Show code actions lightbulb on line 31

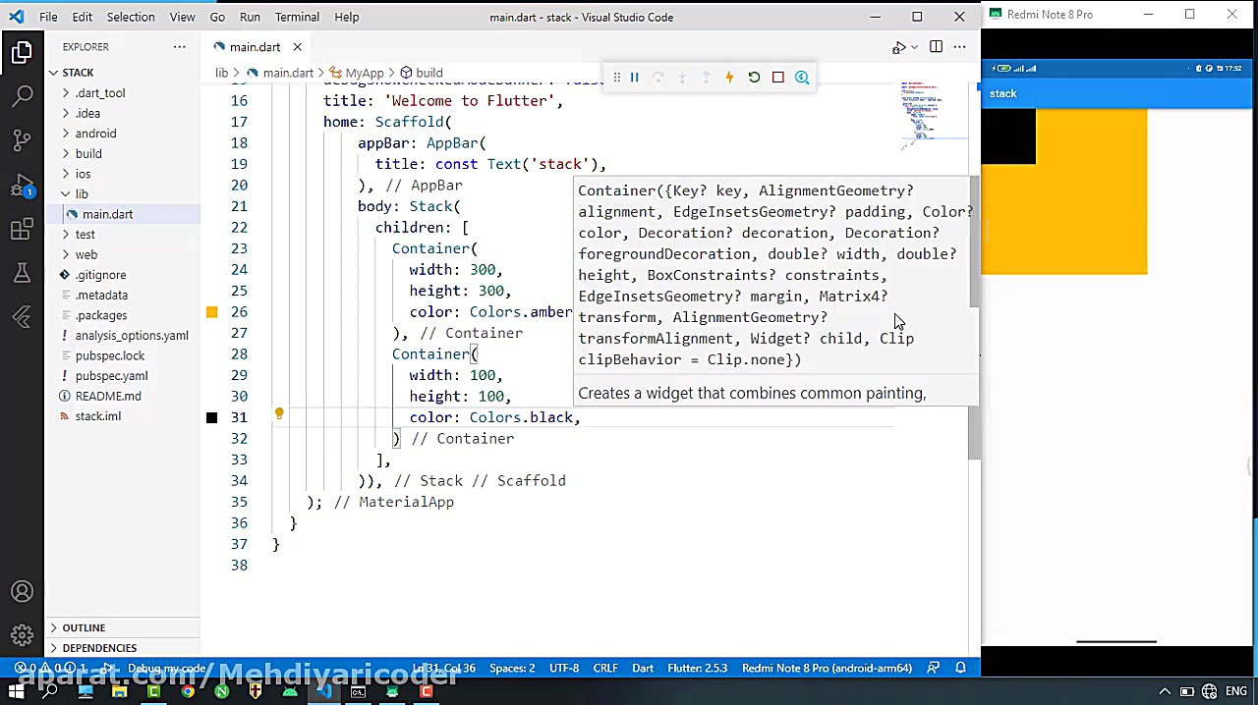[279, 414]
